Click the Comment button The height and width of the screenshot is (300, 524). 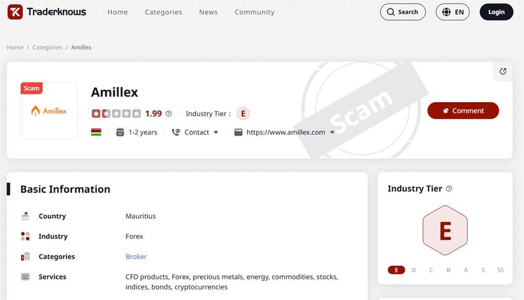click(x=463, y=111)
